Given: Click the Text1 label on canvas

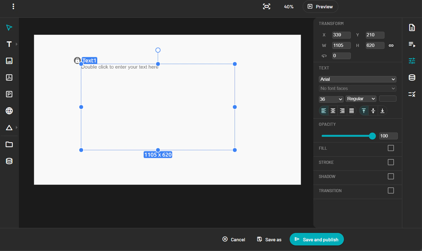Looking at the screenshot, I should pos(89,61).
